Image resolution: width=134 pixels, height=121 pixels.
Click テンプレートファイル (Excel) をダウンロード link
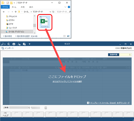110,103
